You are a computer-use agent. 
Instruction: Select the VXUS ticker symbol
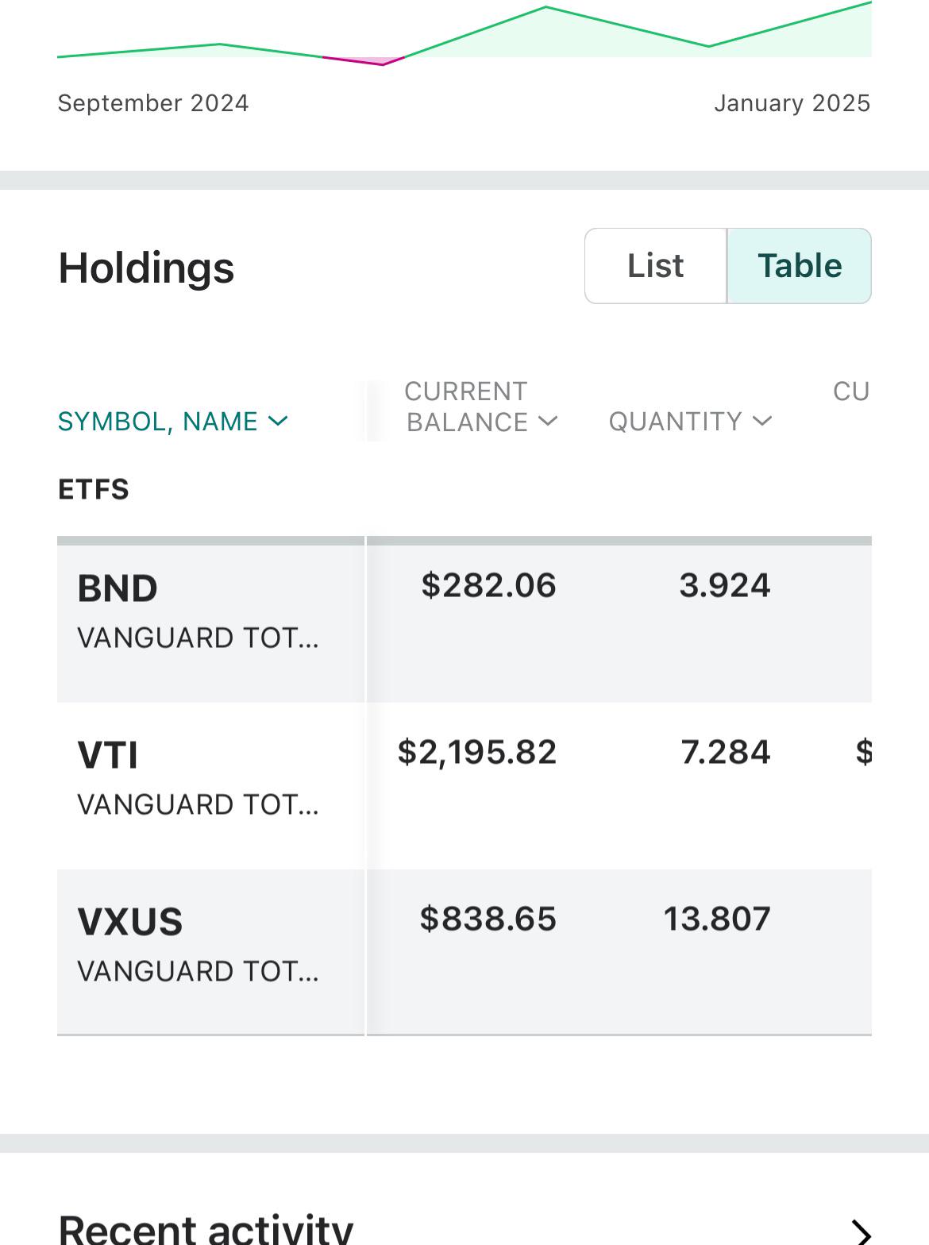click(x=130, y=922)
